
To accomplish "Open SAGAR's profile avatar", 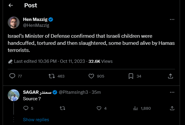I will 14,95.
